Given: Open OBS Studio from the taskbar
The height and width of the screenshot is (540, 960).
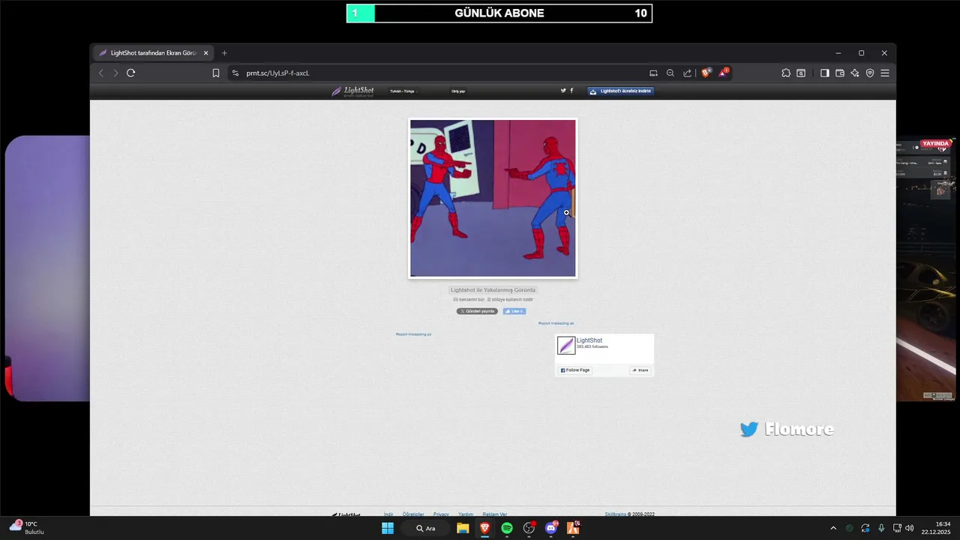Looking at the screenshot, I should tap(529, 528).
